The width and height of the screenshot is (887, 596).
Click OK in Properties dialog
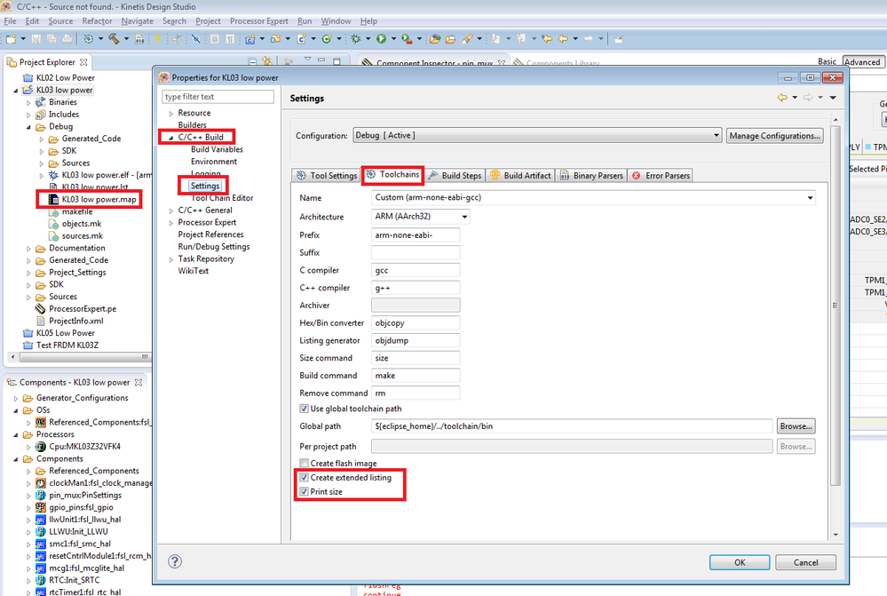coord(740,562)
